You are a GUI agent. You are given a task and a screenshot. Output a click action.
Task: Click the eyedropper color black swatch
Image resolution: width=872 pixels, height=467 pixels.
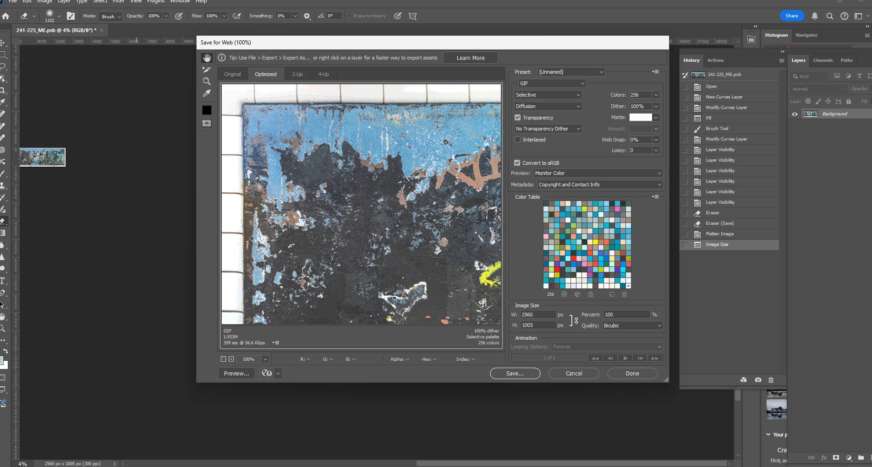click(207, 110)
